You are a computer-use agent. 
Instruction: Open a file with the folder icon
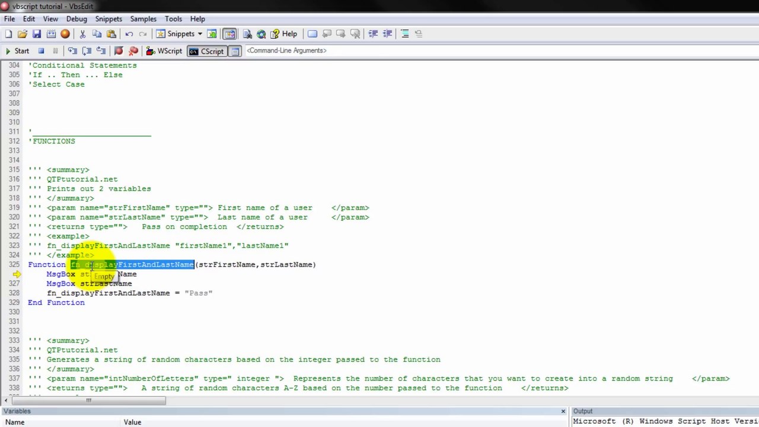coord(23,34)
